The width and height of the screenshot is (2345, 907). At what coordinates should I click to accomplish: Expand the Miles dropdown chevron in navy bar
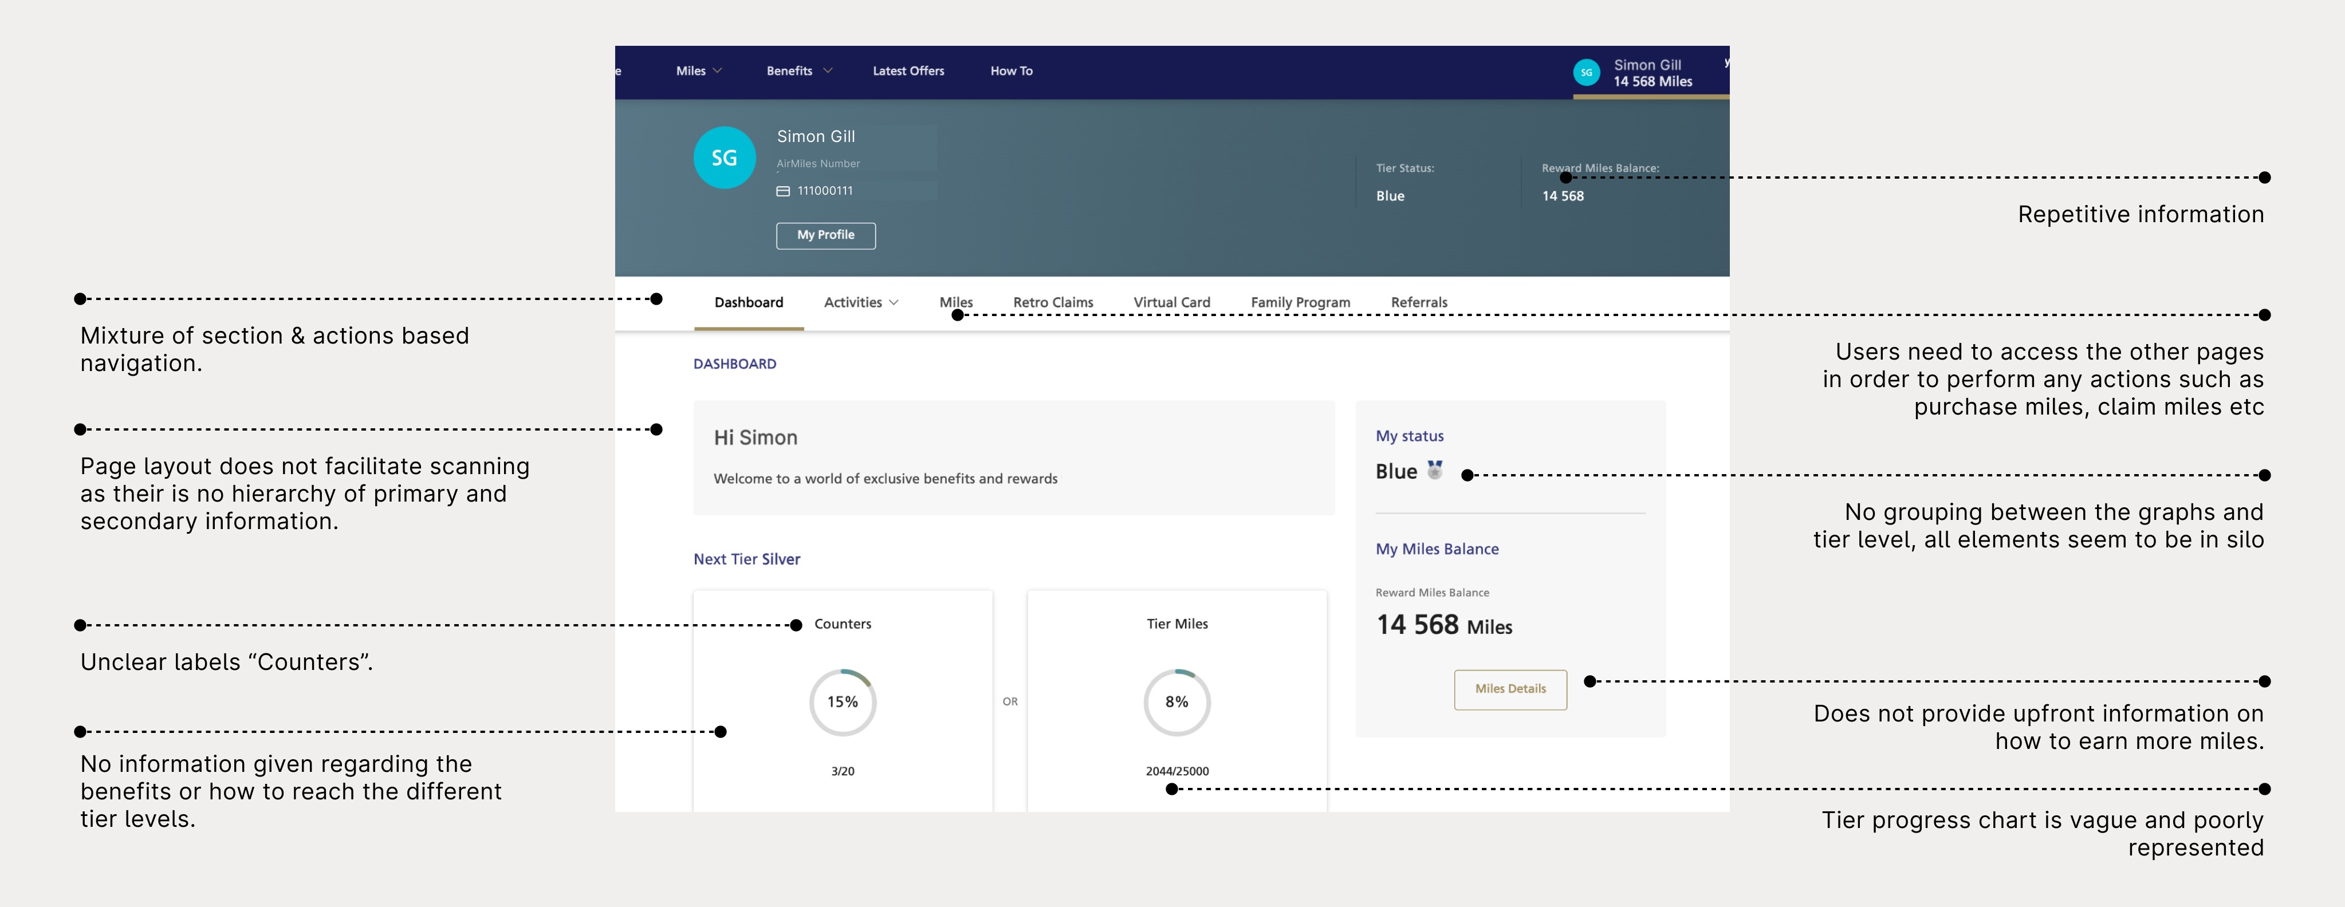(717, 71)
